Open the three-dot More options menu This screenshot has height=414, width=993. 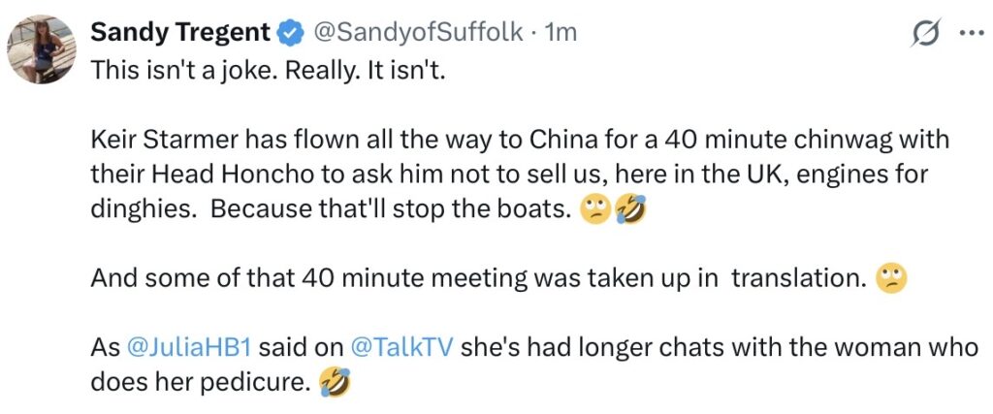point(970,33)
